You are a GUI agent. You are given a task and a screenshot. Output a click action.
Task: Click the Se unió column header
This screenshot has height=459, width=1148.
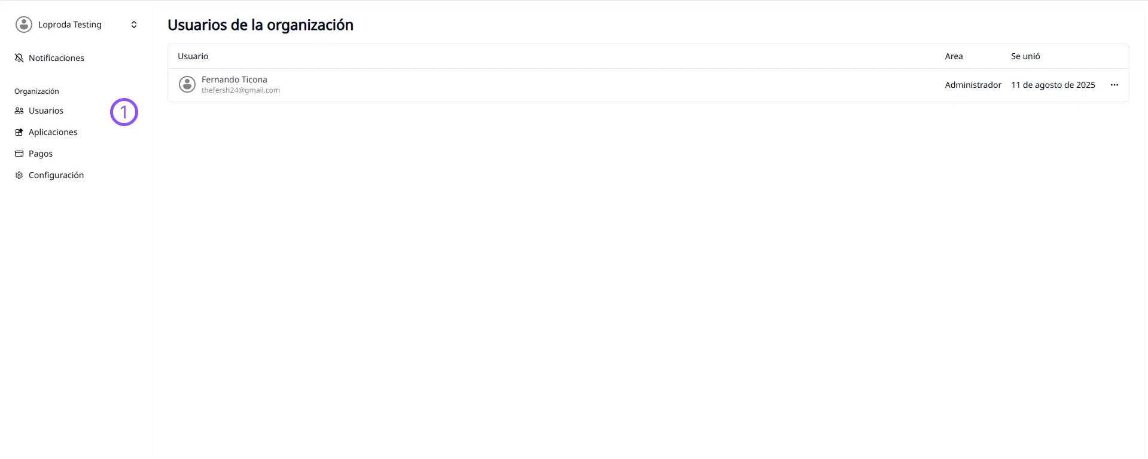point(1025,56)
